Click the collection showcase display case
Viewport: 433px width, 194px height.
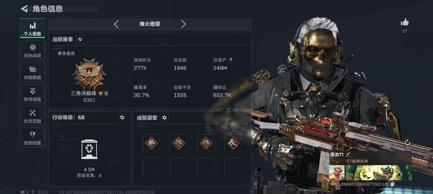89,149
